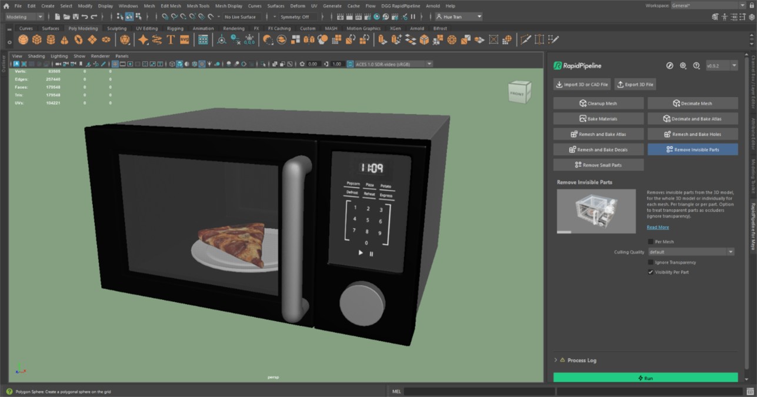Open the Modeling menu set dropdown
Viewport: 757px width, 397px height.
tap(24, 17)
